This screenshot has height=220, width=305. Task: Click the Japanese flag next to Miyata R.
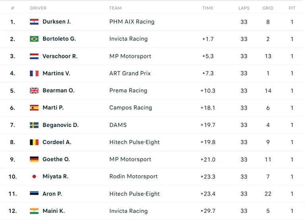(34, 176)
